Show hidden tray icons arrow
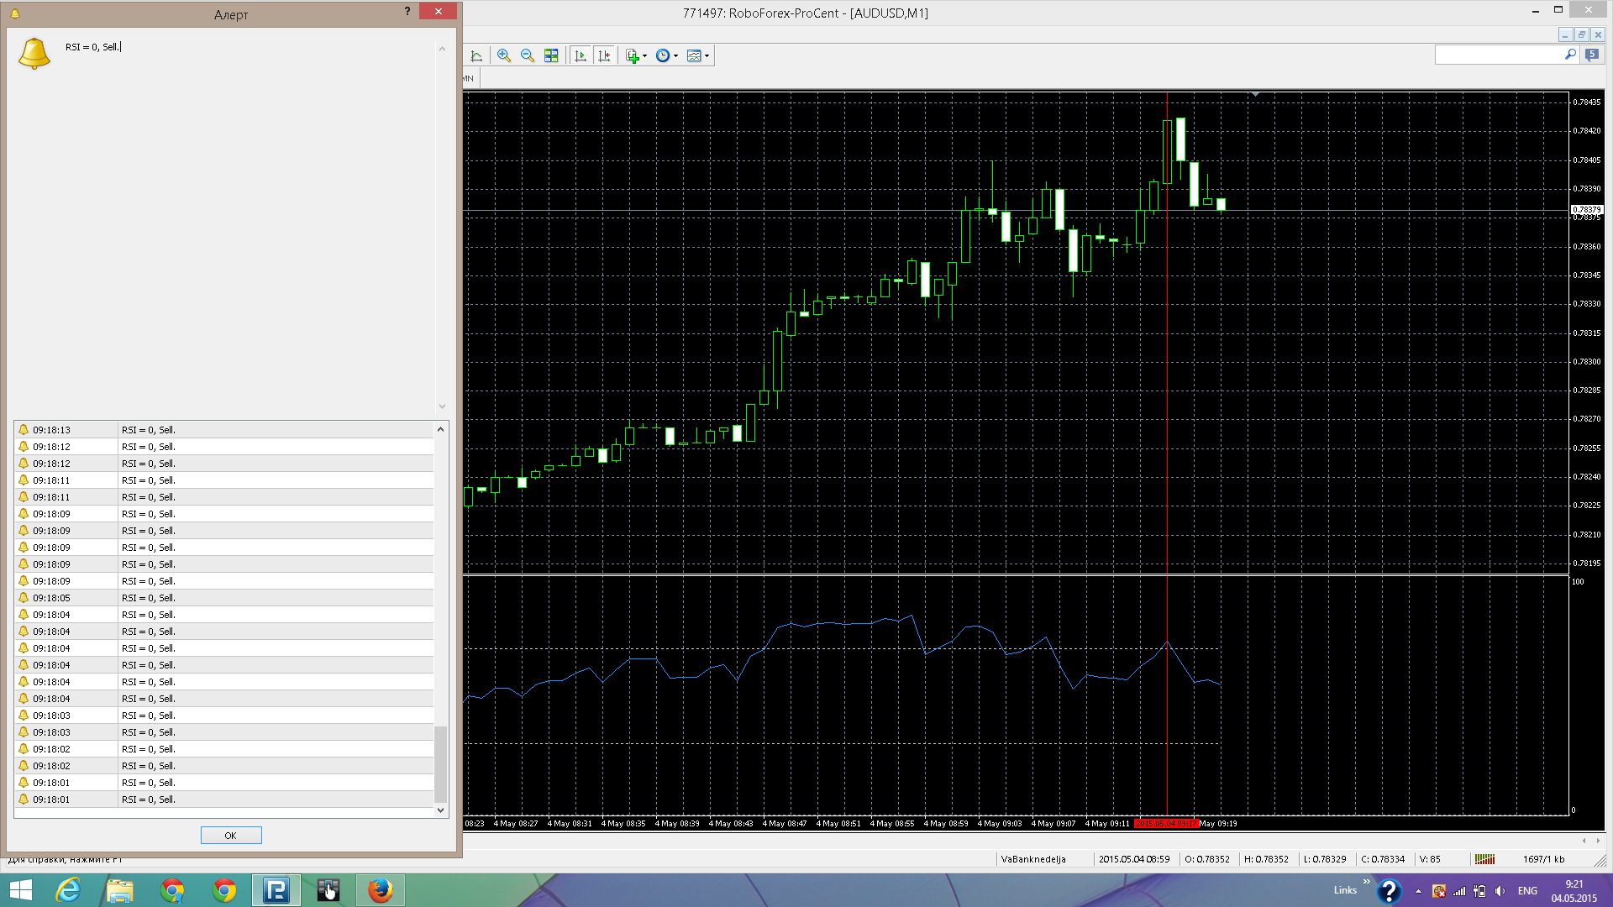 click(x=1418, y=891)
